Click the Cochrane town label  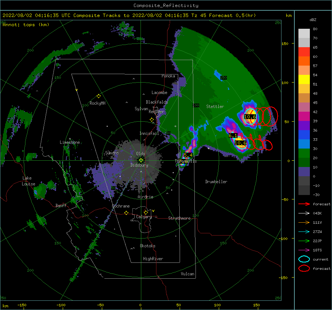point(121,206)
